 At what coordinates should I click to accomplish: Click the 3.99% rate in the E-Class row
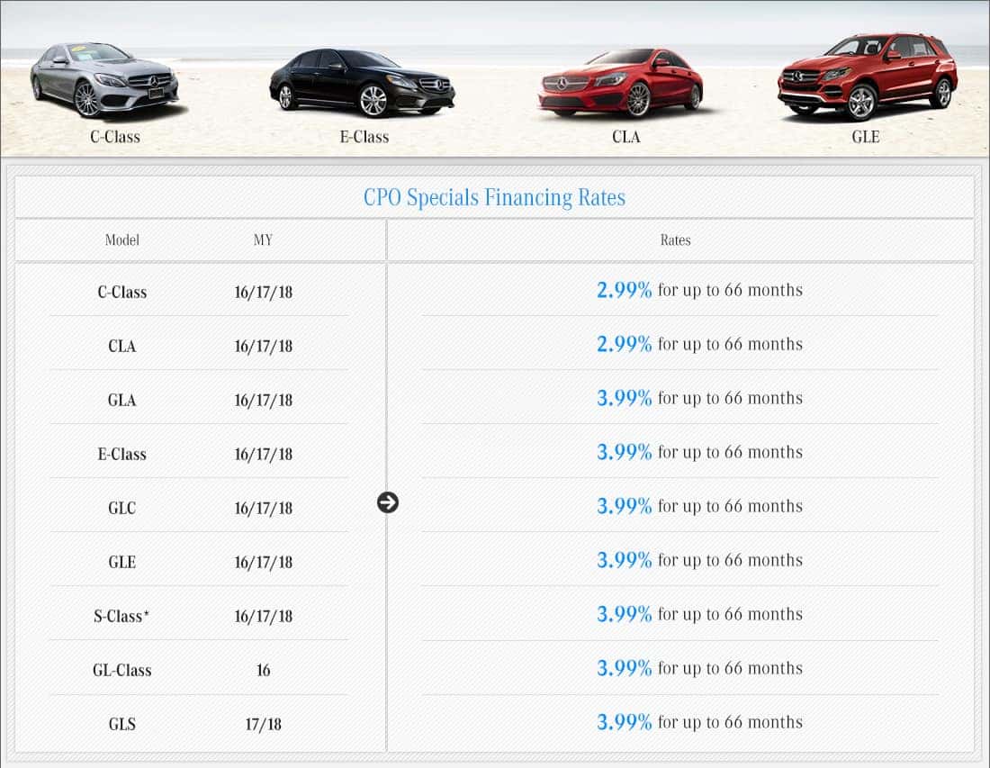[624, 452]
